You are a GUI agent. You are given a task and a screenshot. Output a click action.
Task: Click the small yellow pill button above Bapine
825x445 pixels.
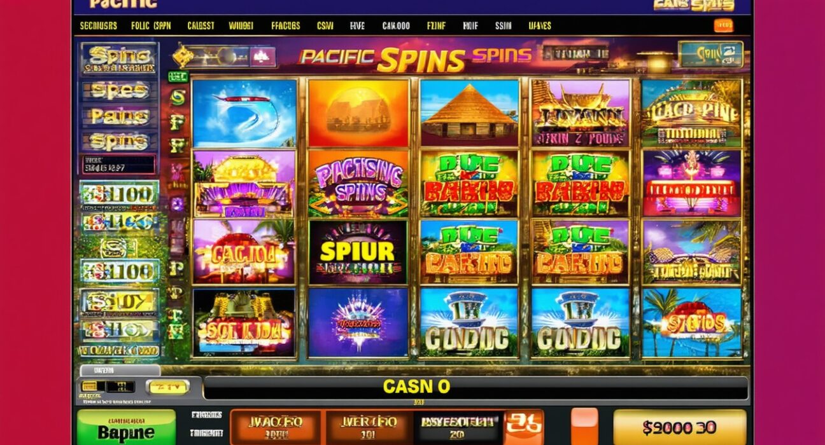167,387
